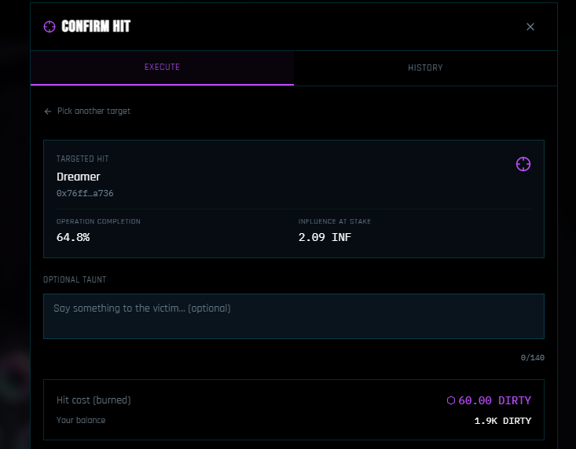Click the Influence at Stake value 2.09 INF
576x449 pixels.
[325, 237]
